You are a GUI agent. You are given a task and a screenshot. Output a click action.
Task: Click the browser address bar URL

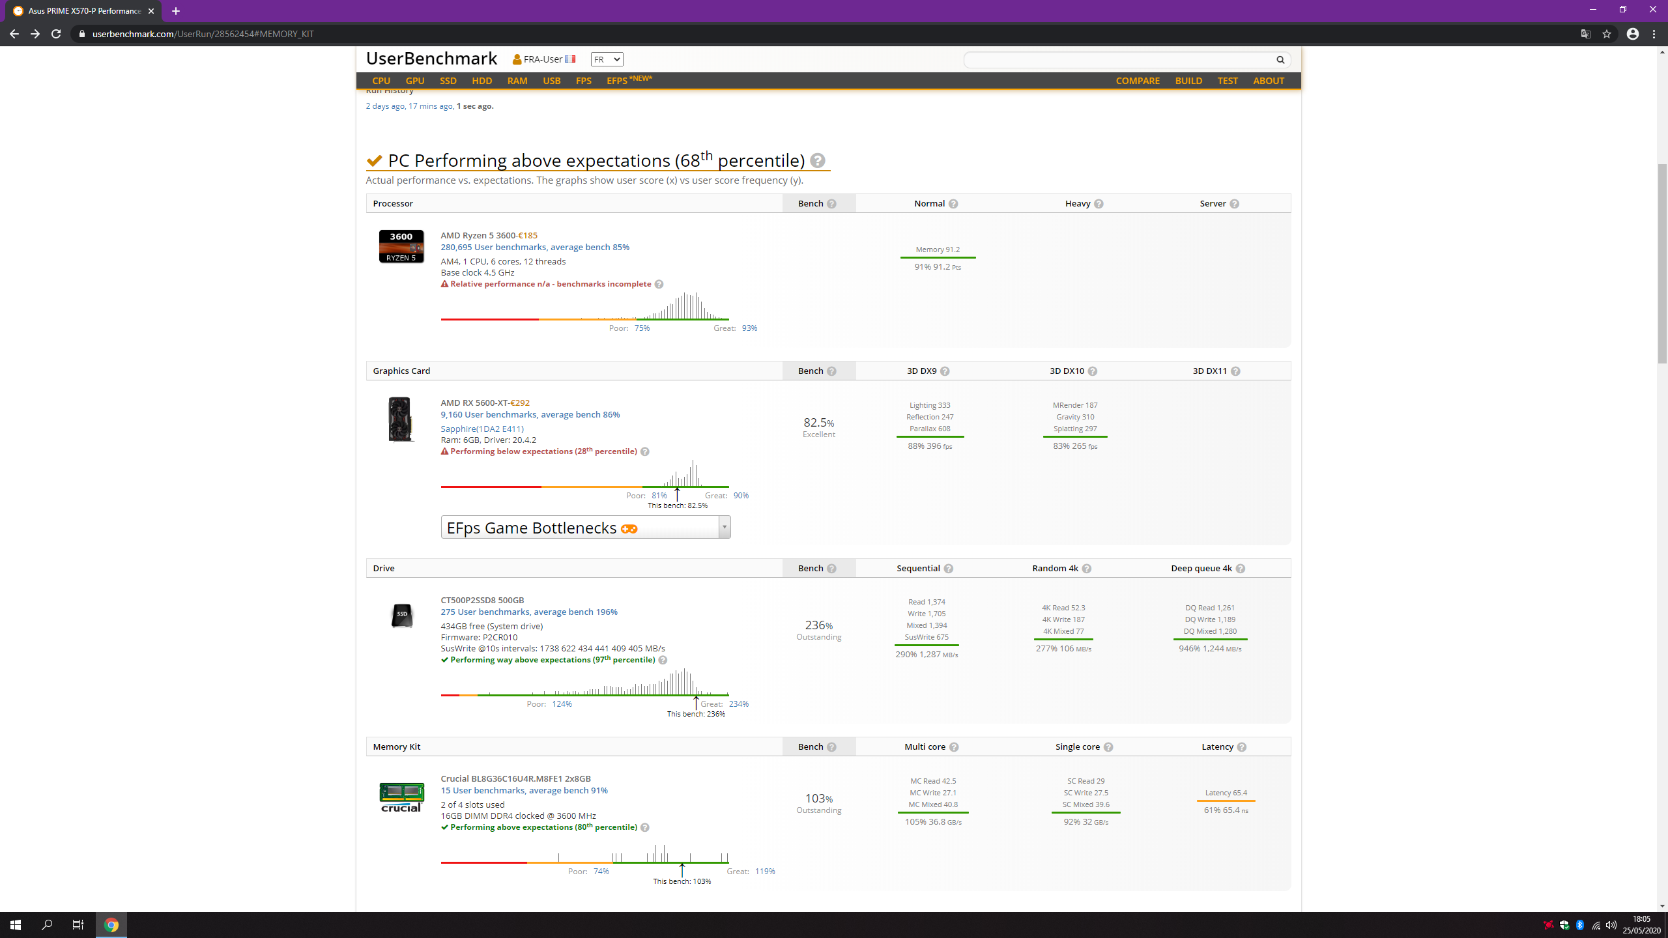point(203,34)
